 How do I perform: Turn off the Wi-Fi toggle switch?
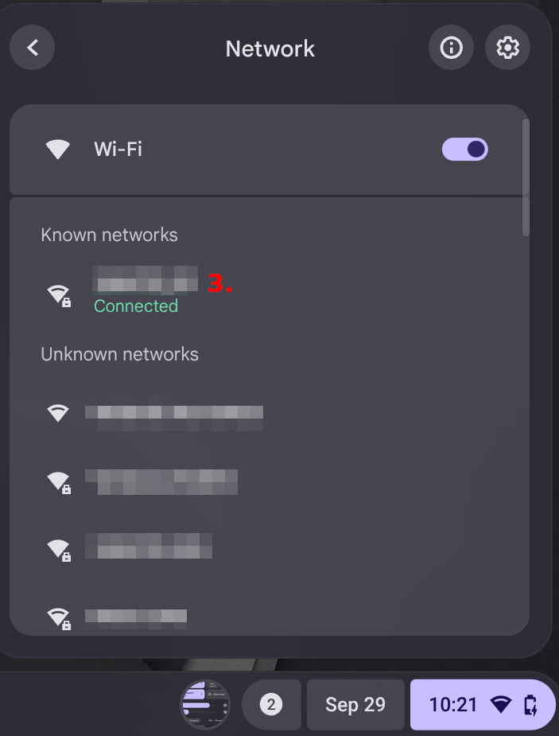pyautogui.click(x=465, y=149)
